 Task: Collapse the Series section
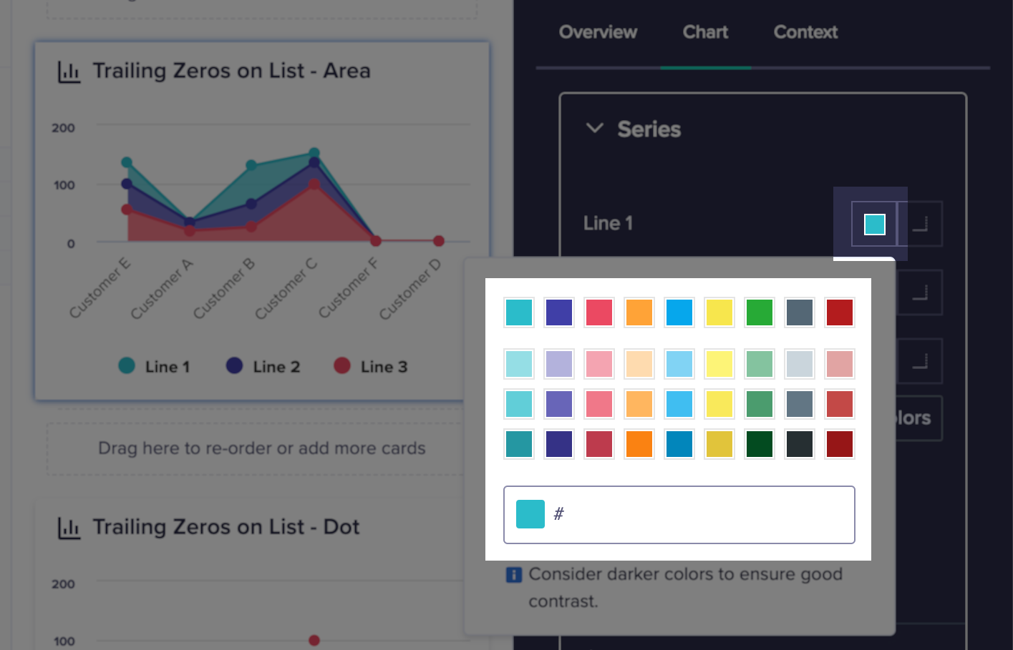pyautogui.click(x=594, y=129)
